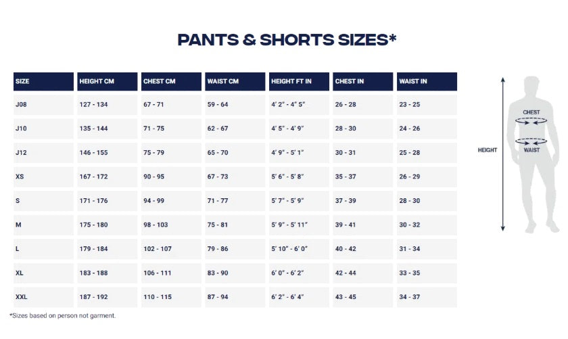Select the WAIST CM column header
The image size is (568, 339).
point(235,82)
